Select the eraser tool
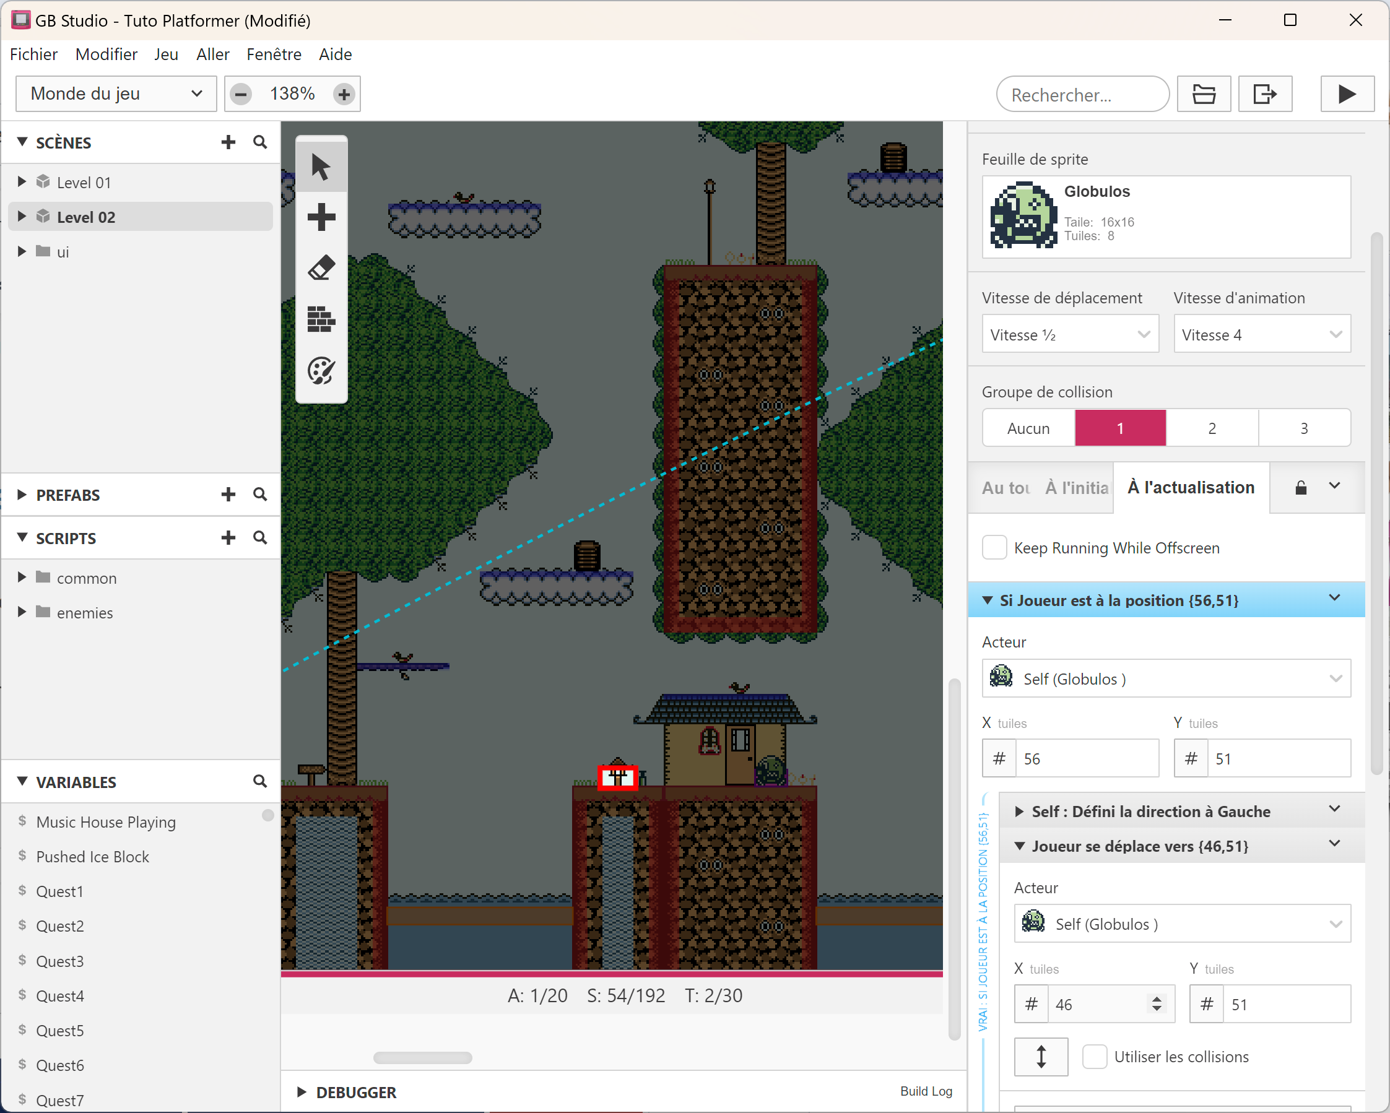Viewport: 1390px width, 1113px height. click(x=321, y=268)
